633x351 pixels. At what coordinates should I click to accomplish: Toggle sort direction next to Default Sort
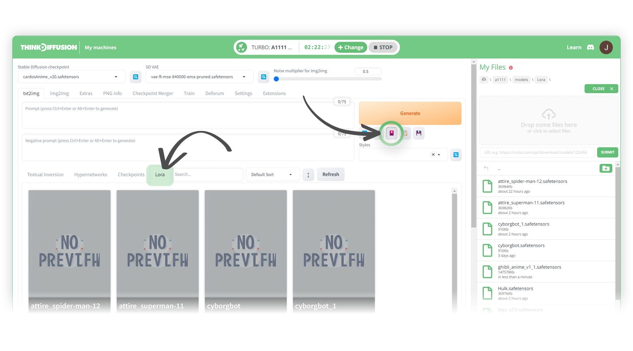click(308, 174)
